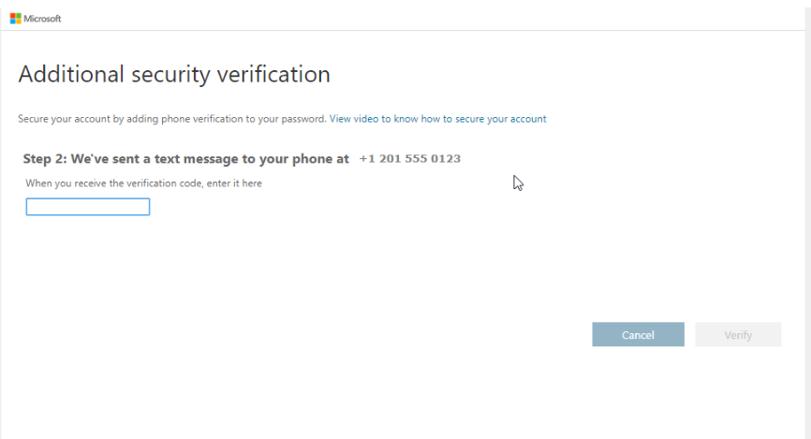Focus the verification code input box
Viewport: 811px width, 439px height.
(x=88, y=207)
